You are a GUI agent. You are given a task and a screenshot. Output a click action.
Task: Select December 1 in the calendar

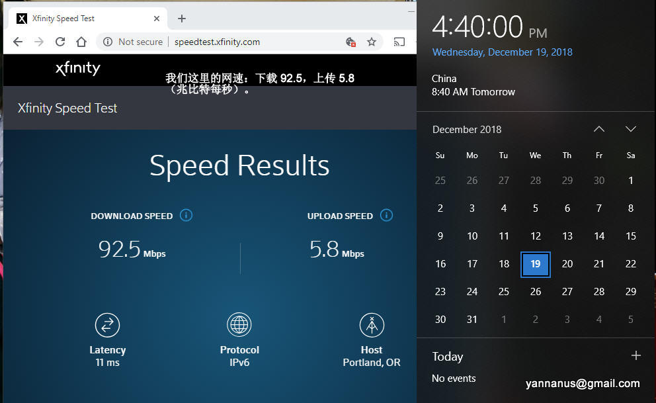pyautogui.click(x=630, y=181)
